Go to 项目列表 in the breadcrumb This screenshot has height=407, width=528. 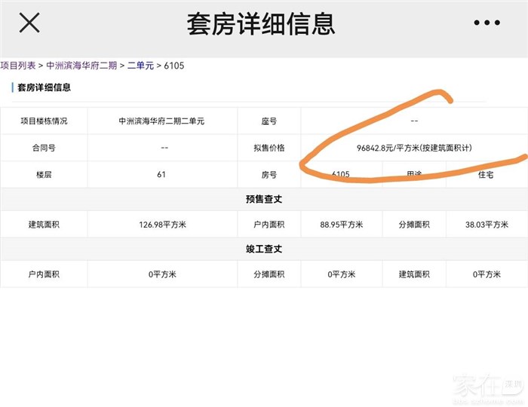pos(18,66)
